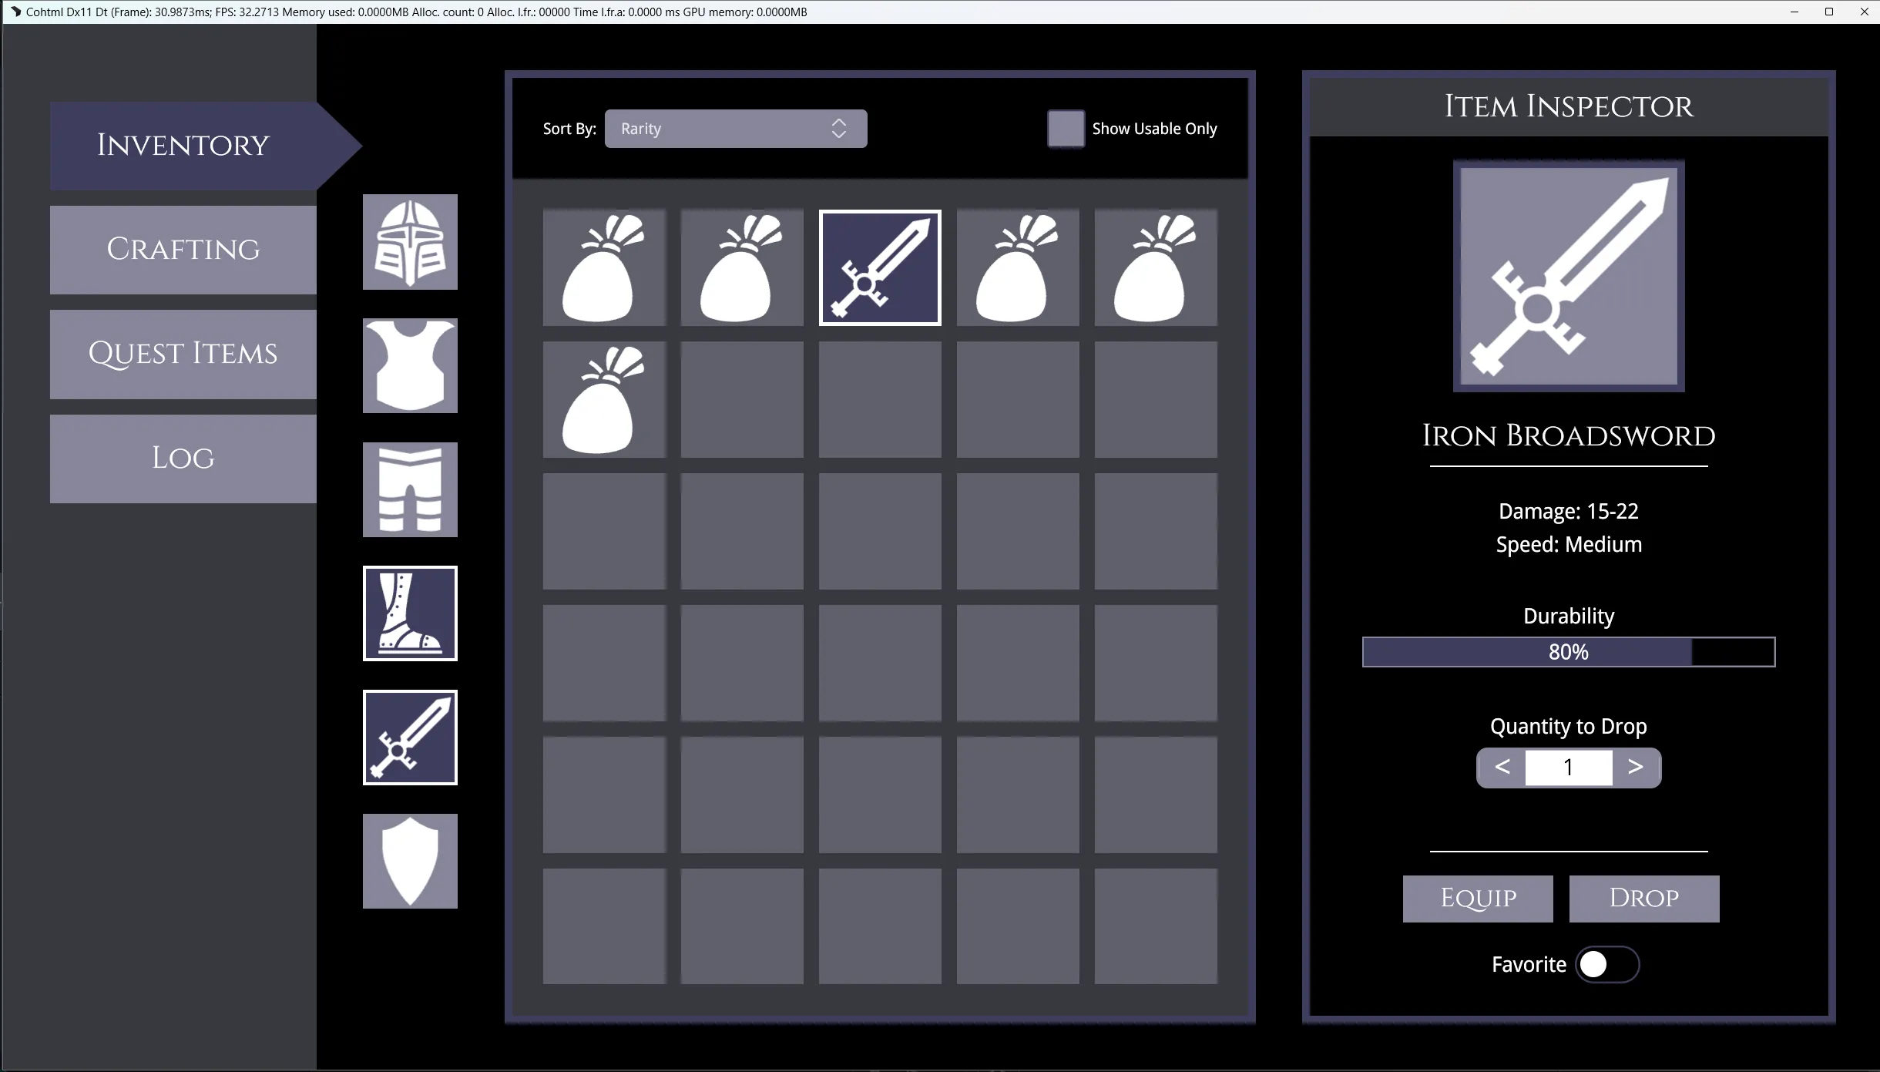Image resolution: width=1880 pixels, height=1072 pixels.
Task: Click the Damage: 15-22 stat text
Action: coord(1569,511)
